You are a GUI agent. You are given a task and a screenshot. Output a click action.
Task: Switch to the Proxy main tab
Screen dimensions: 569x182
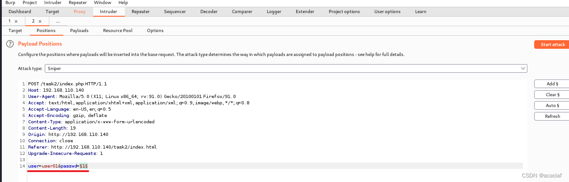pyautogui.click(x=79, y=12)
